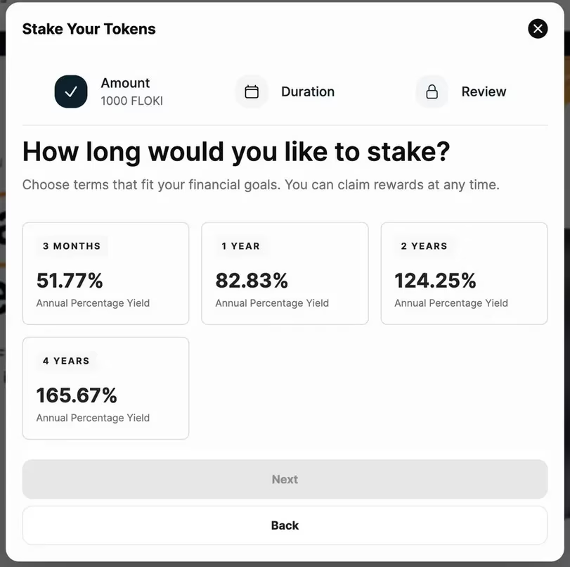Pick the 2 Years staking term
Viewport: 570px width, 567px height.
(x=464, y=274)
